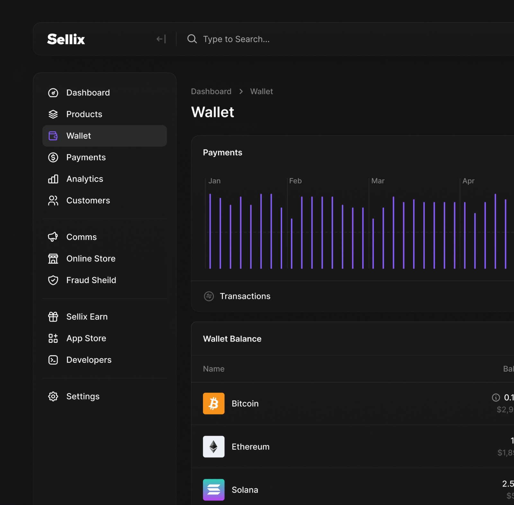The image size is (514, 505).
Task: Click the Sellix Earn gift icon
Action: [x=53, y=317]
